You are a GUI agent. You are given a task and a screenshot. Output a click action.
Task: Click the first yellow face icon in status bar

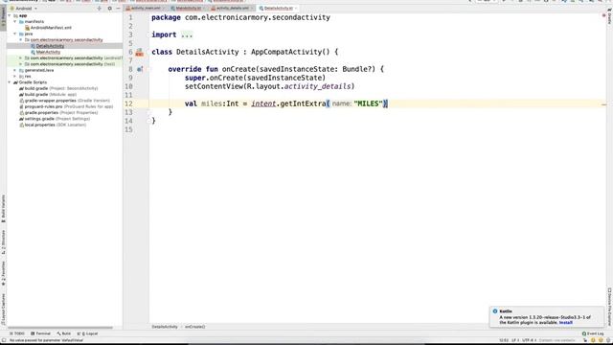593,340
